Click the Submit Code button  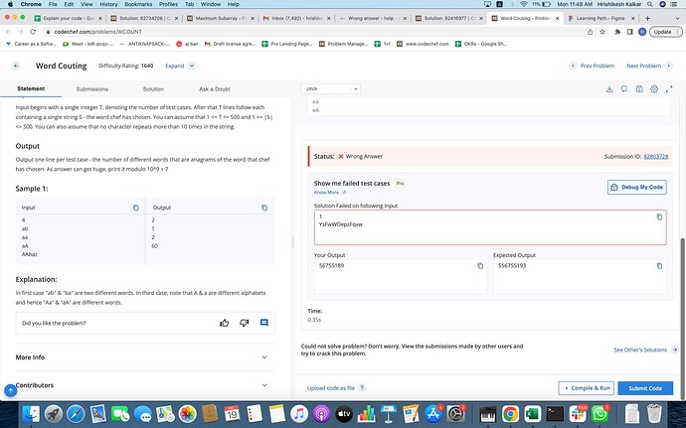point(645,388)
